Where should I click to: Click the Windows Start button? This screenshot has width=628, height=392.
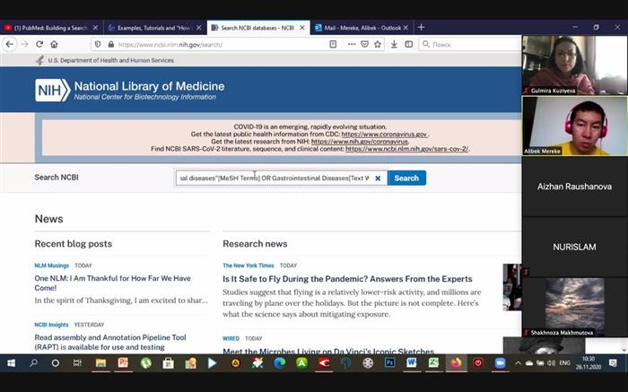[x=12, y=363]
